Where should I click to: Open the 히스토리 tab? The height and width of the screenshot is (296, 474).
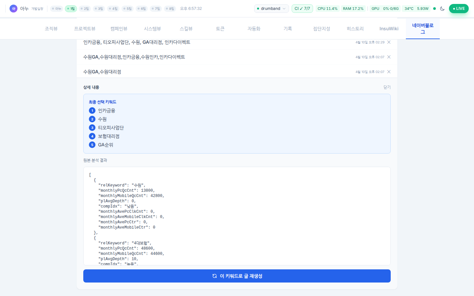tap(355, 29)
